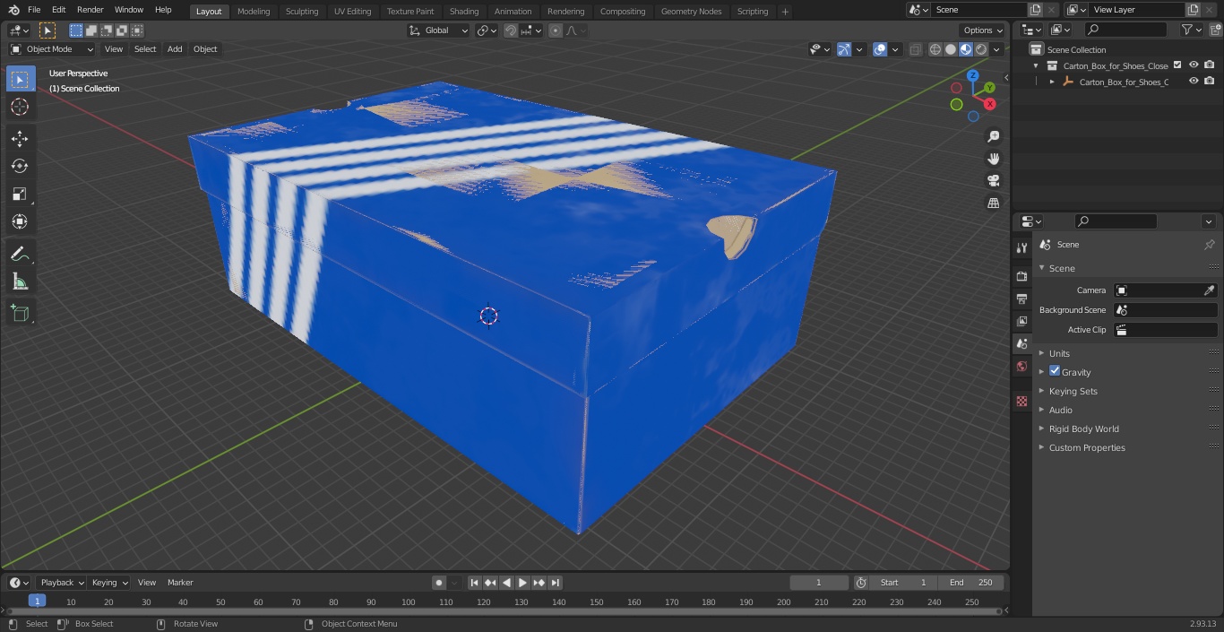This screenshot has height=632, width=1224.
Task: Click the outliner search field
Action: pyautogui.click(x=1125, y=30)
